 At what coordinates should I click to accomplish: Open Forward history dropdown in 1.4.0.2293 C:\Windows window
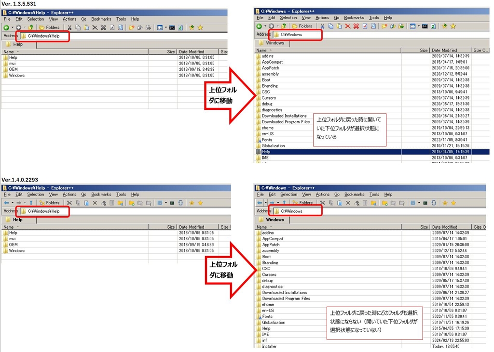(x=278, y=203)
